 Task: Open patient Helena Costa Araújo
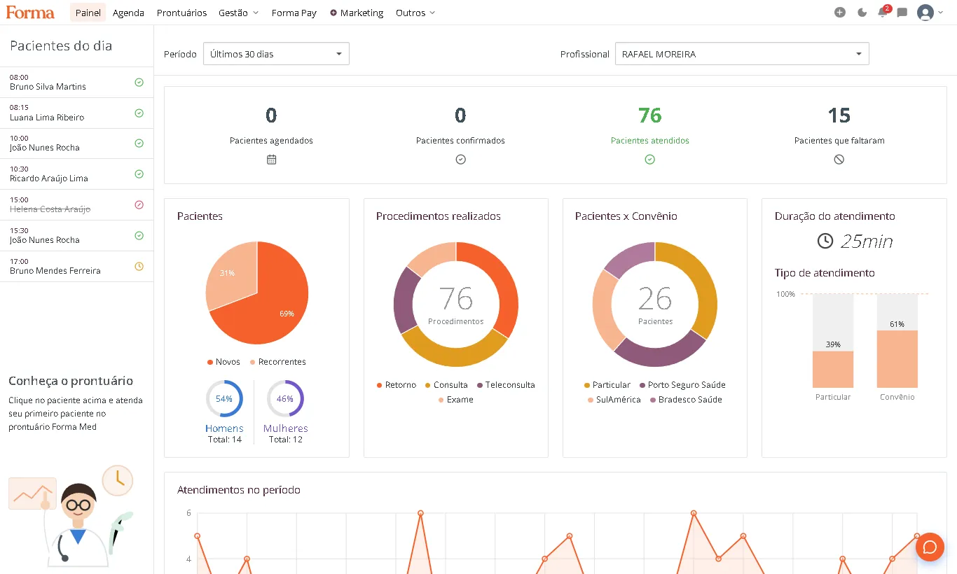[x=76, y=205]
